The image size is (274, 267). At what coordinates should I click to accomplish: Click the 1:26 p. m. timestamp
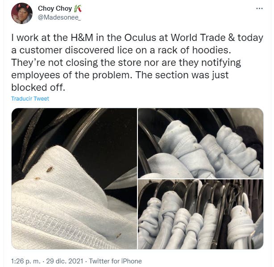click(x=26, y=261)
